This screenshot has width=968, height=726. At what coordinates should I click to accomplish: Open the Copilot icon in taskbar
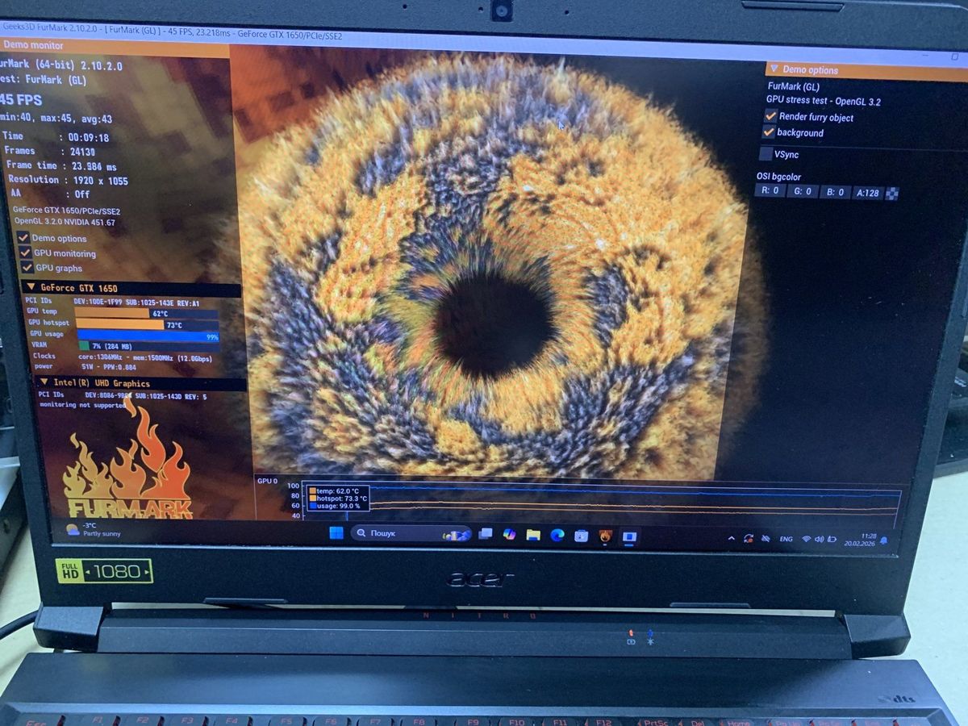click(509, 534)
